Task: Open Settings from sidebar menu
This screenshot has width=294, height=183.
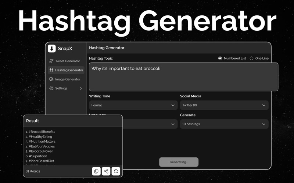Action: (x=66, y=88)
